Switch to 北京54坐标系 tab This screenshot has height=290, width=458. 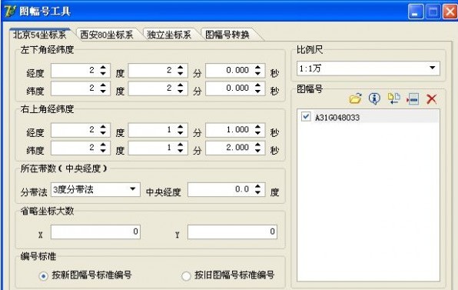40,35
